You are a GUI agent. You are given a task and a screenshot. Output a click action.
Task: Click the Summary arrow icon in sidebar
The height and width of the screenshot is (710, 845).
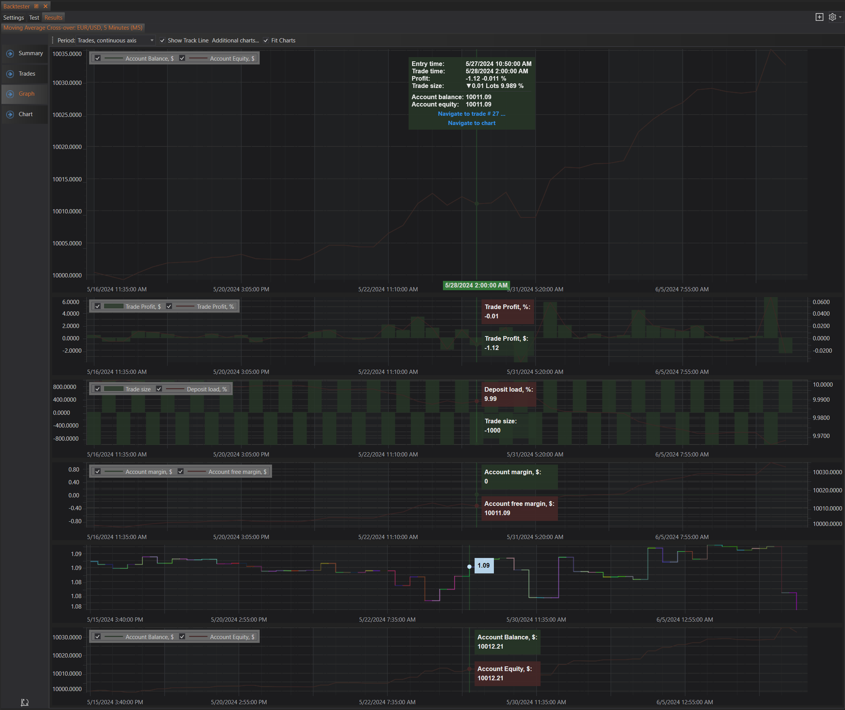tap(10, 54)
